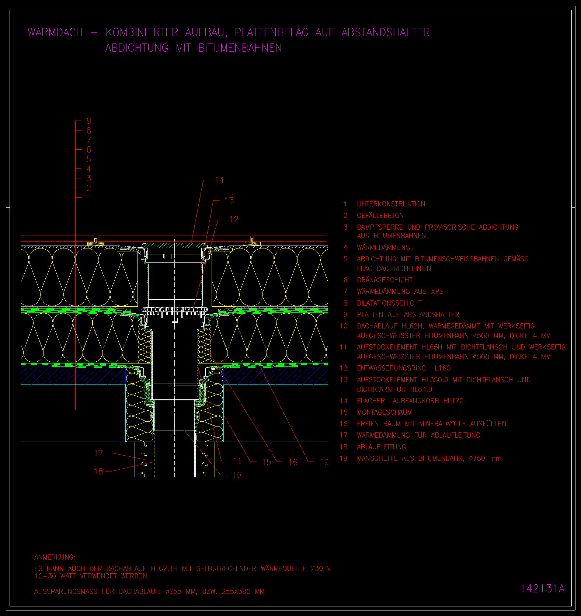Select legend entry 'DILATATIONSSCHICHT'
The height and width of the screenshot is (616, 581).
tap(389, 303)
